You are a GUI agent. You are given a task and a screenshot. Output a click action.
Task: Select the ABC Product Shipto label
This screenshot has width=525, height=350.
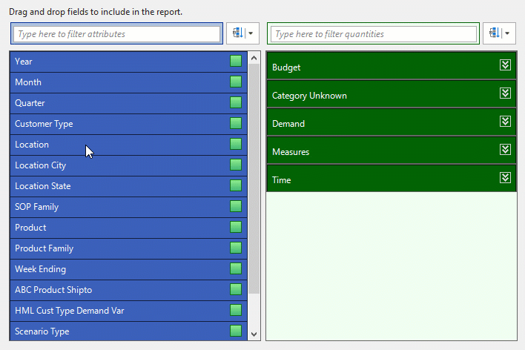53,290
